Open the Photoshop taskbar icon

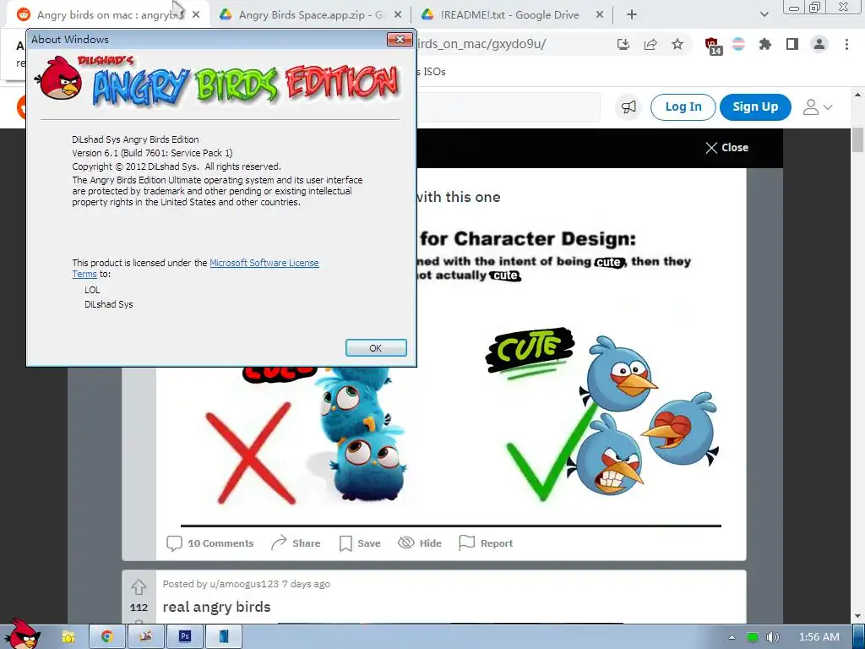click(x=185, y=637)
